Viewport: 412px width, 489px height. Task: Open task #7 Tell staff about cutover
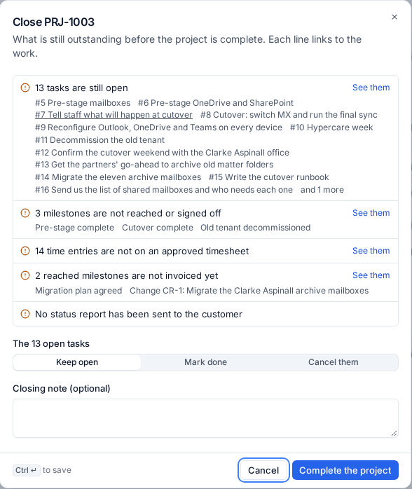pyautogui.click(x=114, y=115)
